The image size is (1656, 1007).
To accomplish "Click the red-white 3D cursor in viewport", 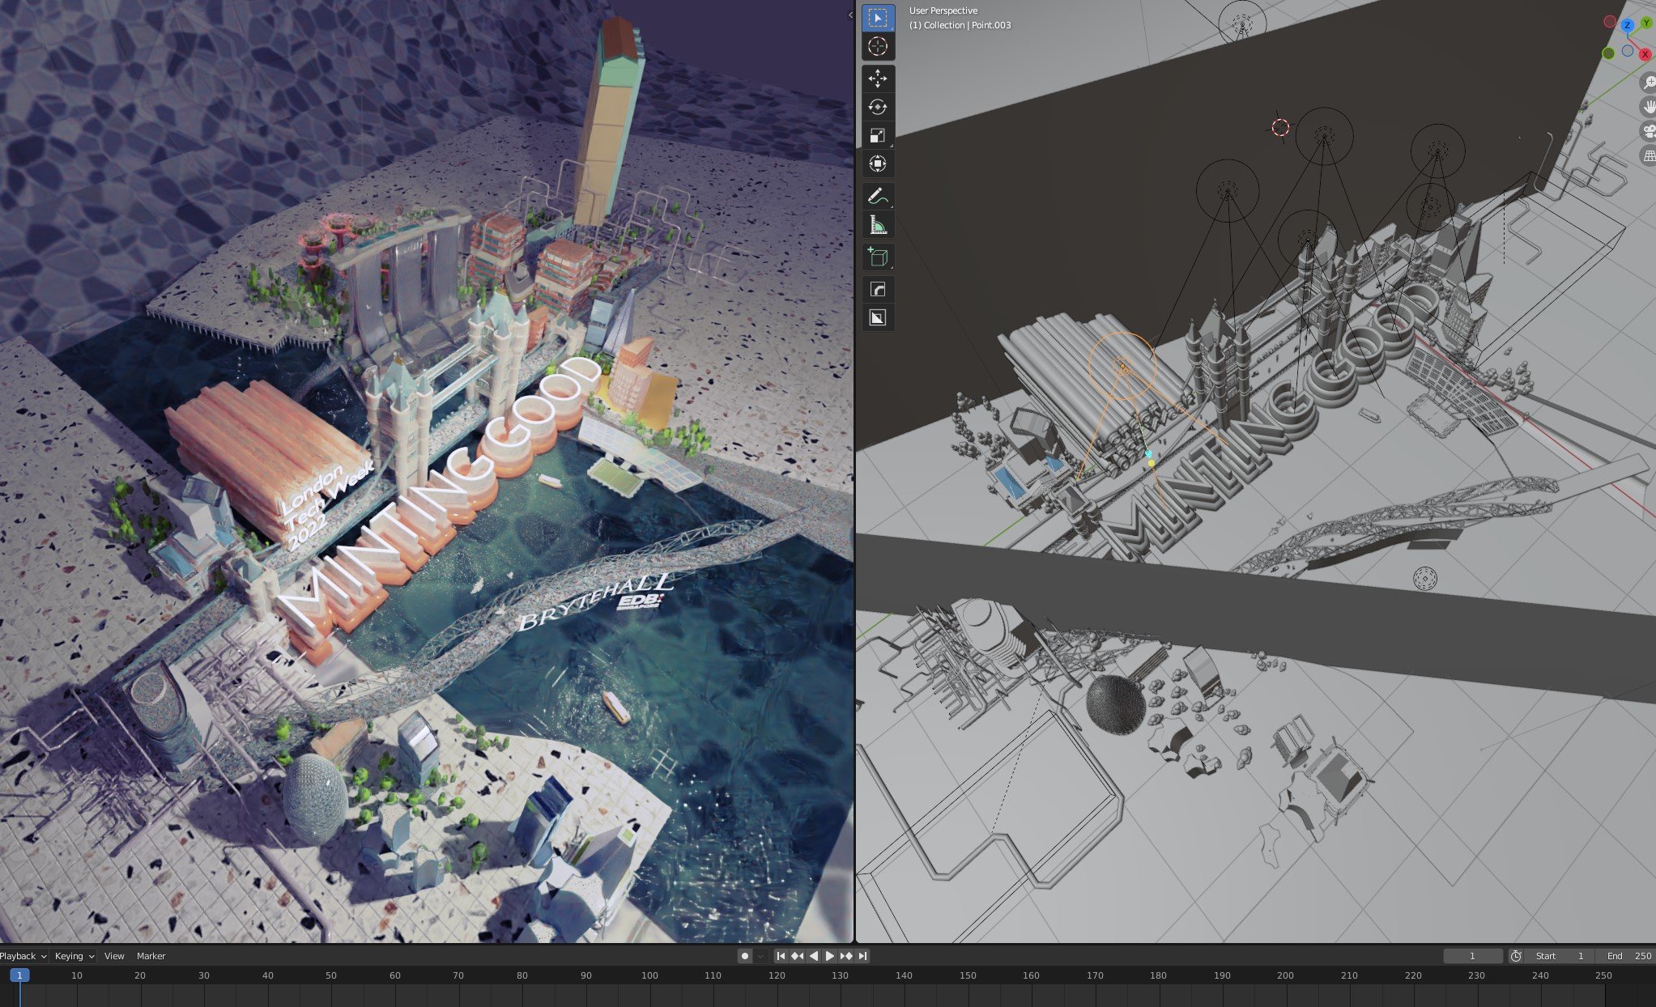I will 1280,127.
